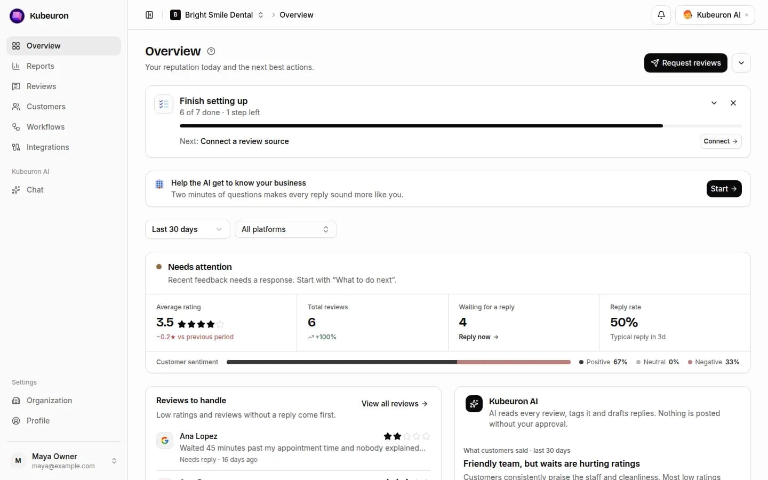
Task: Open the Last 30 days dropdown
Action: tap(188, 229)
